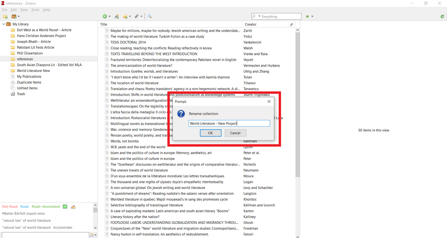
Task: Select the Acrylamides tag
Action: click(63, 228)
